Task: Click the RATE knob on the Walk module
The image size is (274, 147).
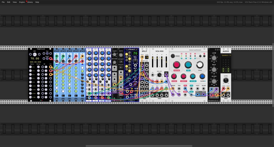Action: click(121, 55)
